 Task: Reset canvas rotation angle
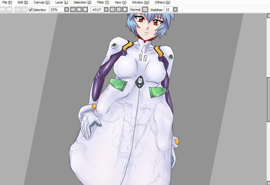[125, 10]
